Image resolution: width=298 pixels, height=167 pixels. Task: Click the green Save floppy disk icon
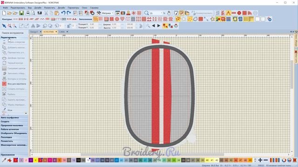pyautogui.click(x=21, y=13)
